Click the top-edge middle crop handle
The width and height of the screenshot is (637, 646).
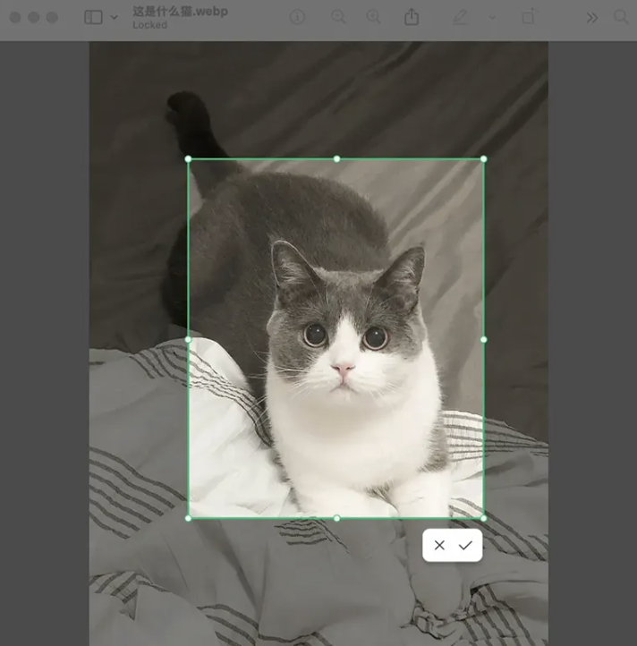[x=336, y=159]
